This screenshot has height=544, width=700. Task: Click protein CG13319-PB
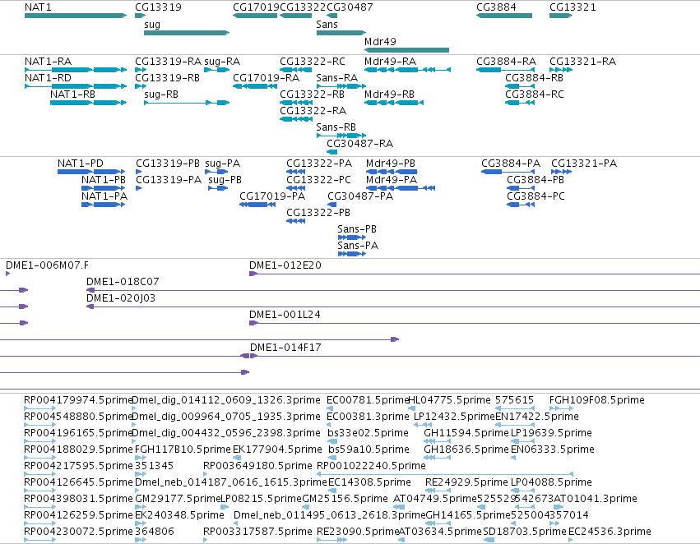point(168,164)
